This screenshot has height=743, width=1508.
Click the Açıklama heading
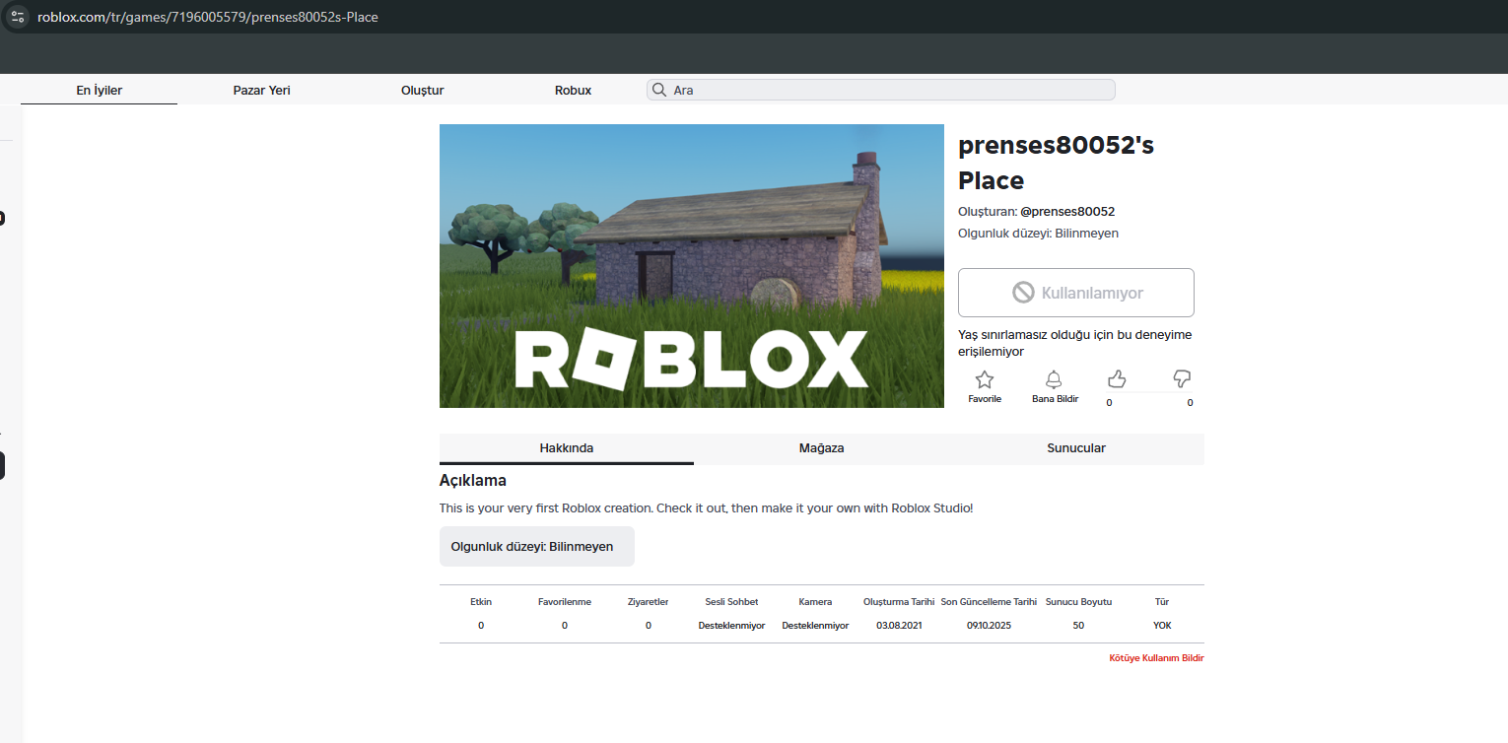tap(473, 481)
